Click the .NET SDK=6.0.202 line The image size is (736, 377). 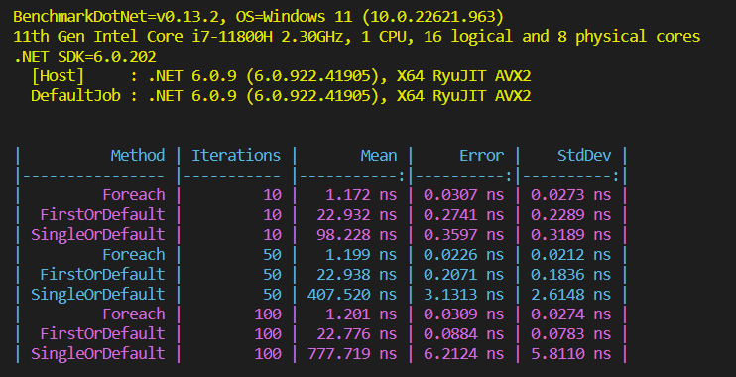coord(84,57)
